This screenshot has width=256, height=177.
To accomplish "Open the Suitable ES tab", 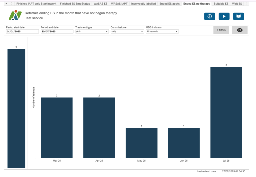I will (221, 4).
